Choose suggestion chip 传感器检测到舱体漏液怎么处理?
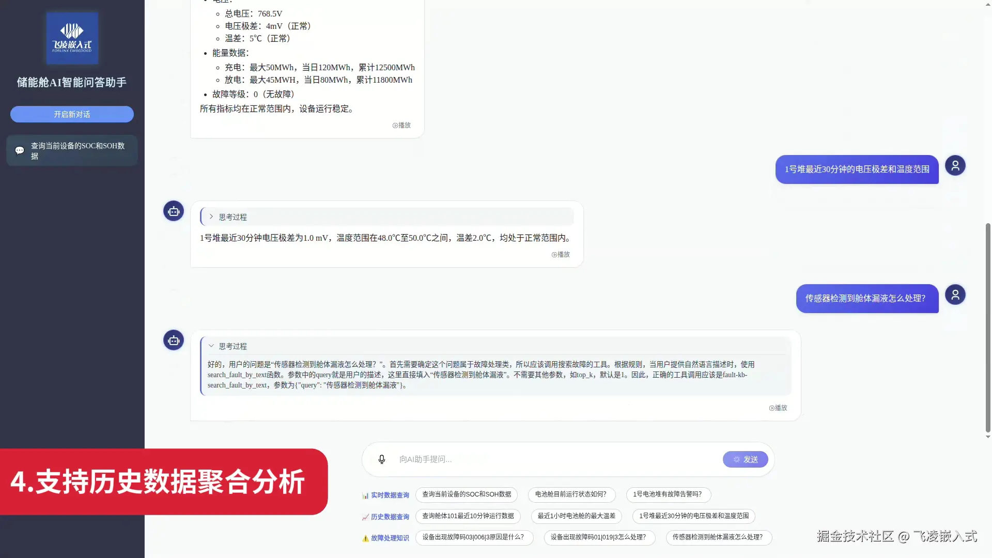The image size is (992, 558). [719, 537]
